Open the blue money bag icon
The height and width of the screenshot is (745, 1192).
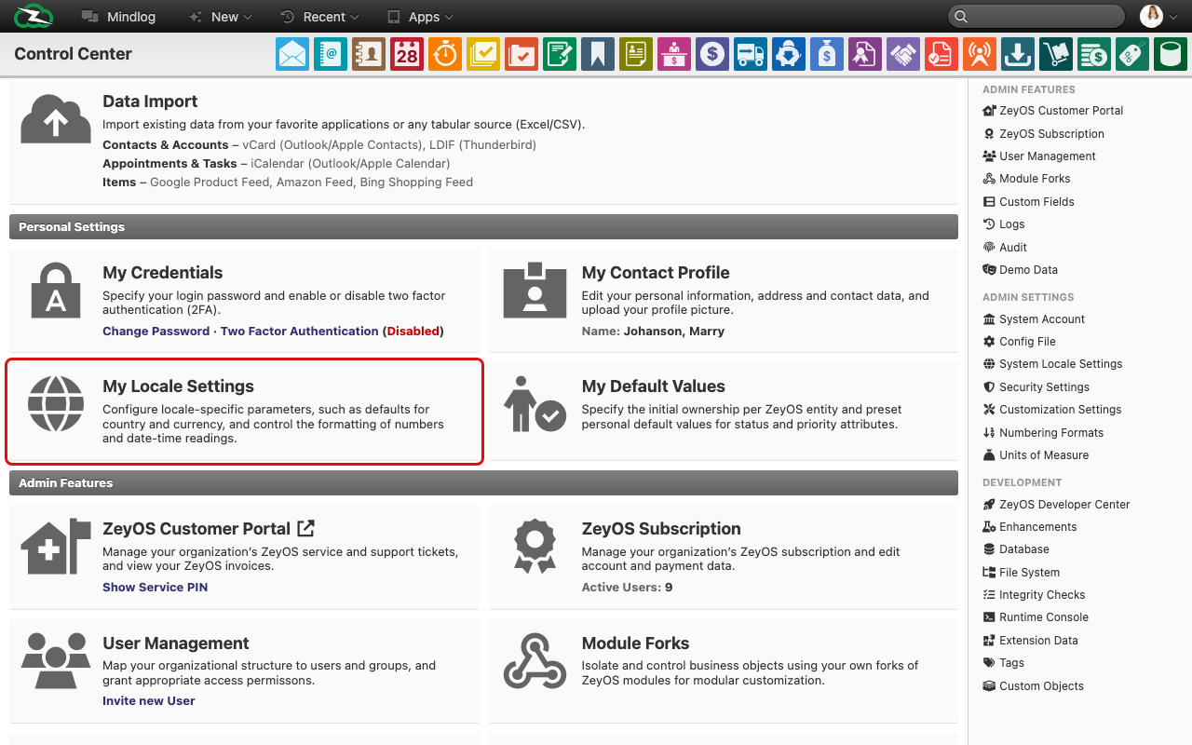tap(827, 54)
